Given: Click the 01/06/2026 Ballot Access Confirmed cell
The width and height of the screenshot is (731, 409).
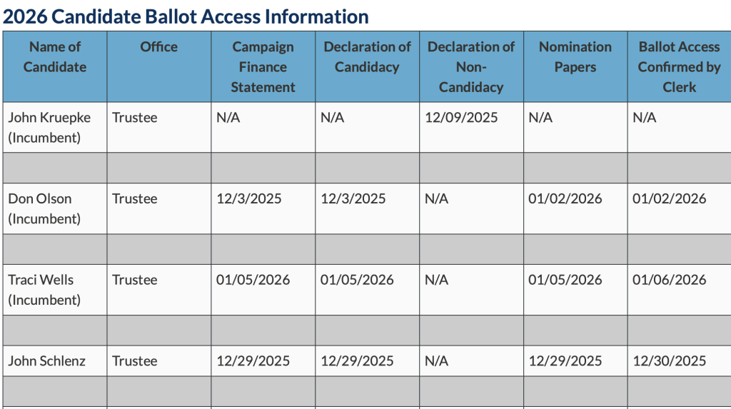Looking at the screenshot, I should tap(670, 280).
